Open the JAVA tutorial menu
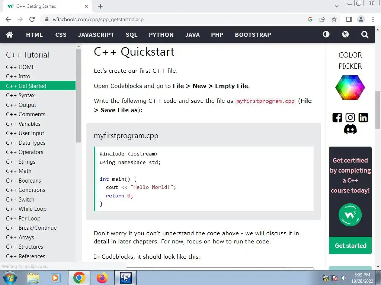Image resolution: width=381 pixels, height=285 pixels. pos(192,35)
